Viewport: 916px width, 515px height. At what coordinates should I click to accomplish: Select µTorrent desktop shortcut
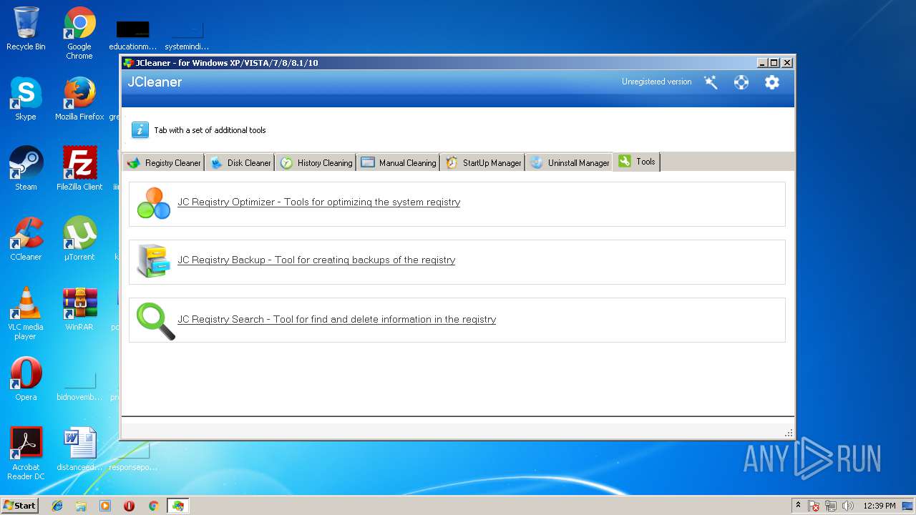coord(79,239)
